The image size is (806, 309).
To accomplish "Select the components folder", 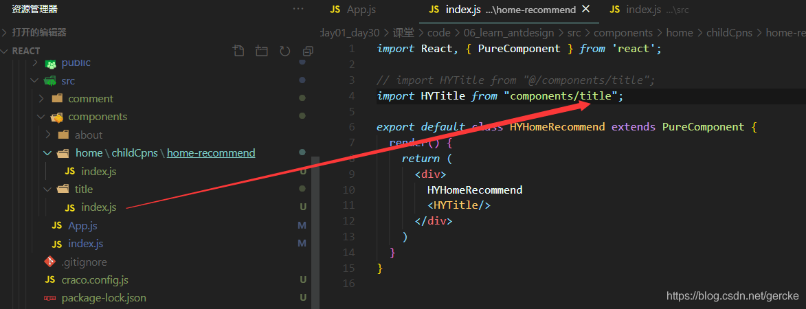I will (98, 117).
